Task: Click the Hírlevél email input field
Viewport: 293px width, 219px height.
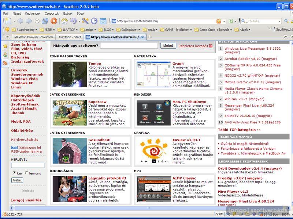Action: point(28,165)
